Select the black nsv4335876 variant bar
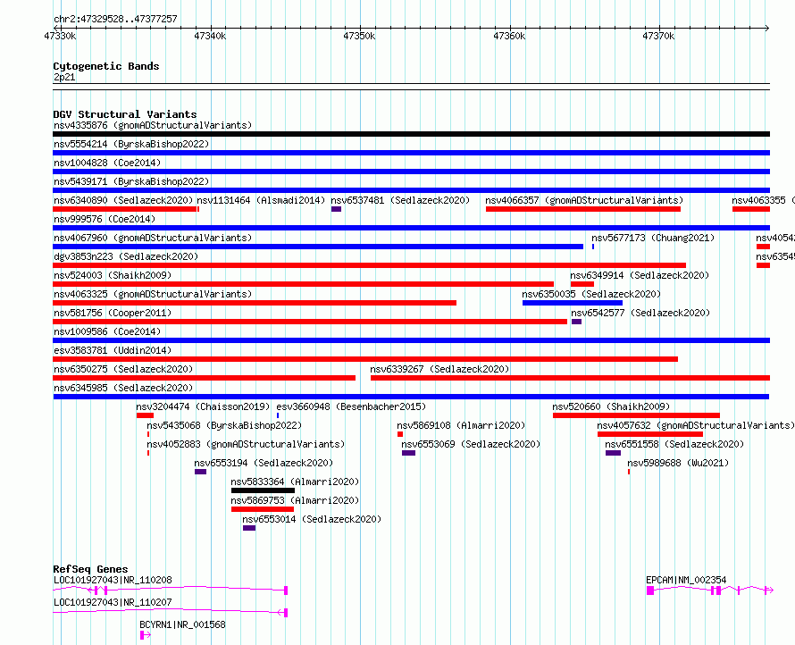The width and height of the screenshot is (795, 645). pos(411,134)
